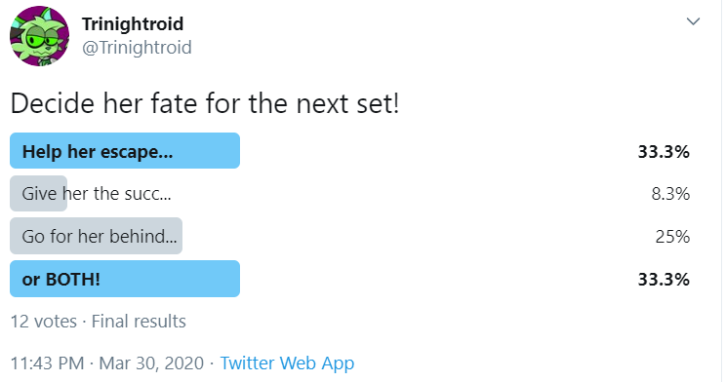Click the blue bar right of BOTH! text
Screen dimensions: 726x382
click(x=171, y=279)
